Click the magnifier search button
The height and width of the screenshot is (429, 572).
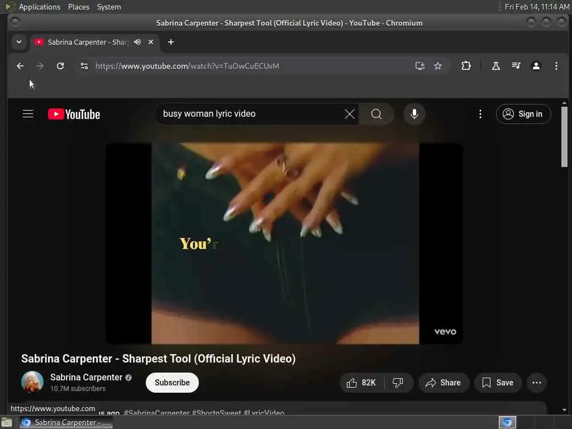click(376, 114)
